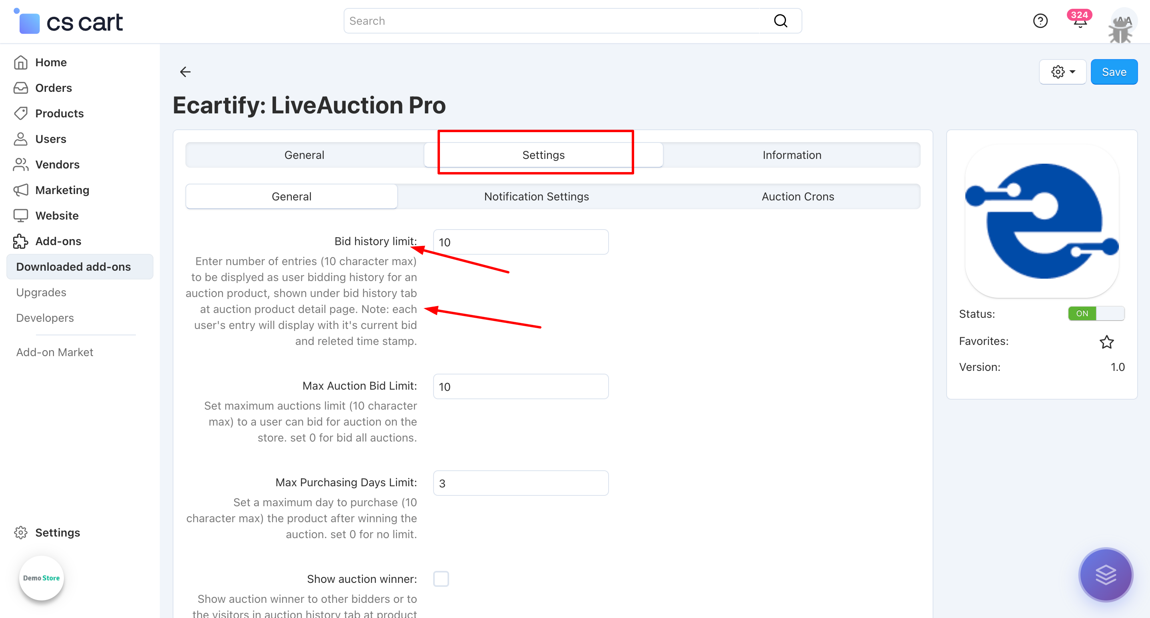Open the gear dropdown next to Save
The height and width of the screenshot is (618, 1150).
[1062, 72]
